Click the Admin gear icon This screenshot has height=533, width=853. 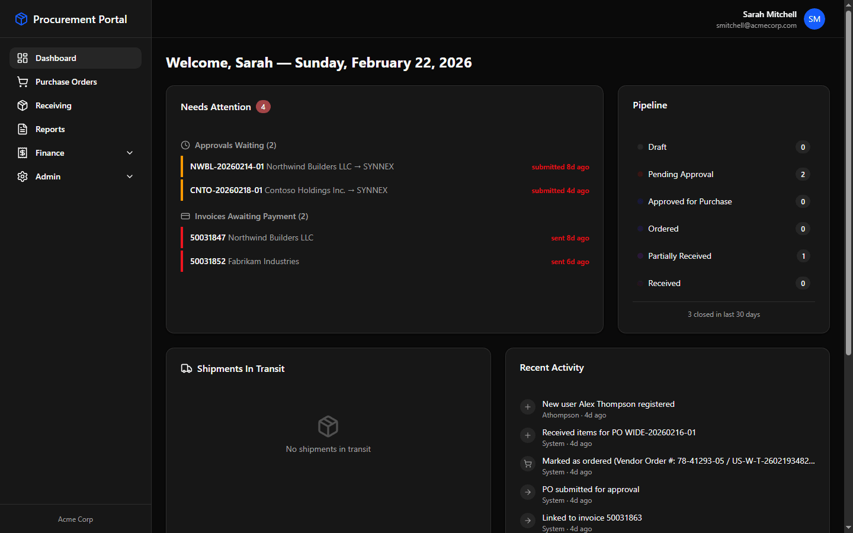click(x=22, y=176)
